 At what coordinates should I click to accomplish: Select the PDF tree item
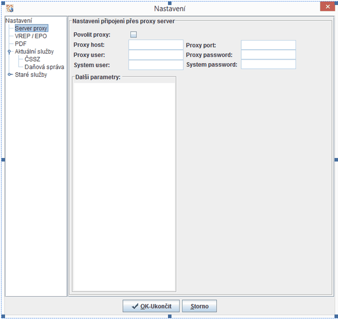point(21,44)
